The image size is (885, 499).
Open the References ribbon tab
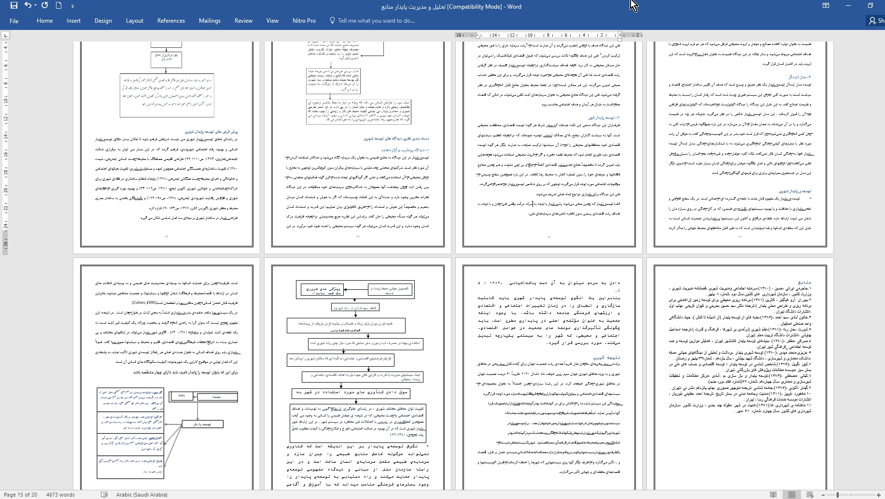click(171, 21)
